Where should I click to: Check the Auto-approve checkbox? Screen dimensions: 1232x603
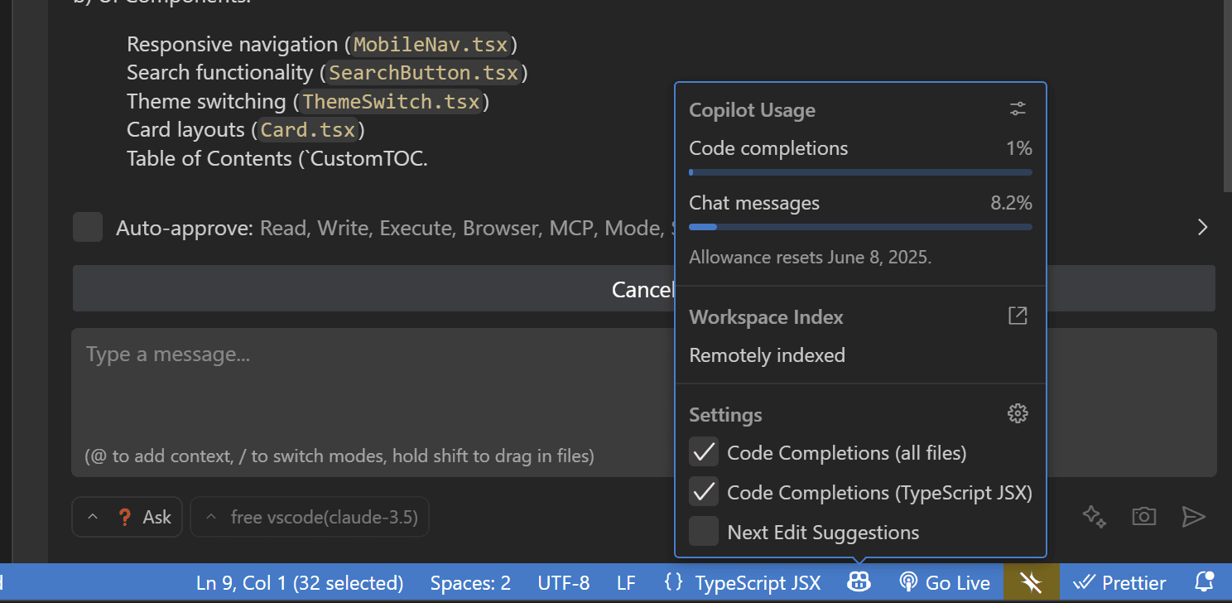click(88, 227)
